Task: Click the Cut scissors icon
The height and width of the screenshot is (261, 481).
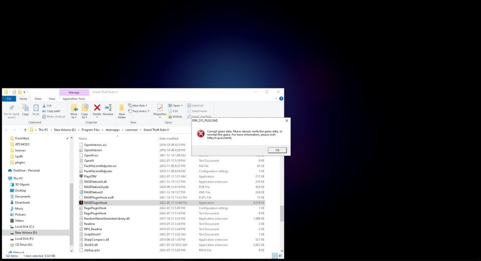Action: [x=44, y=105]
